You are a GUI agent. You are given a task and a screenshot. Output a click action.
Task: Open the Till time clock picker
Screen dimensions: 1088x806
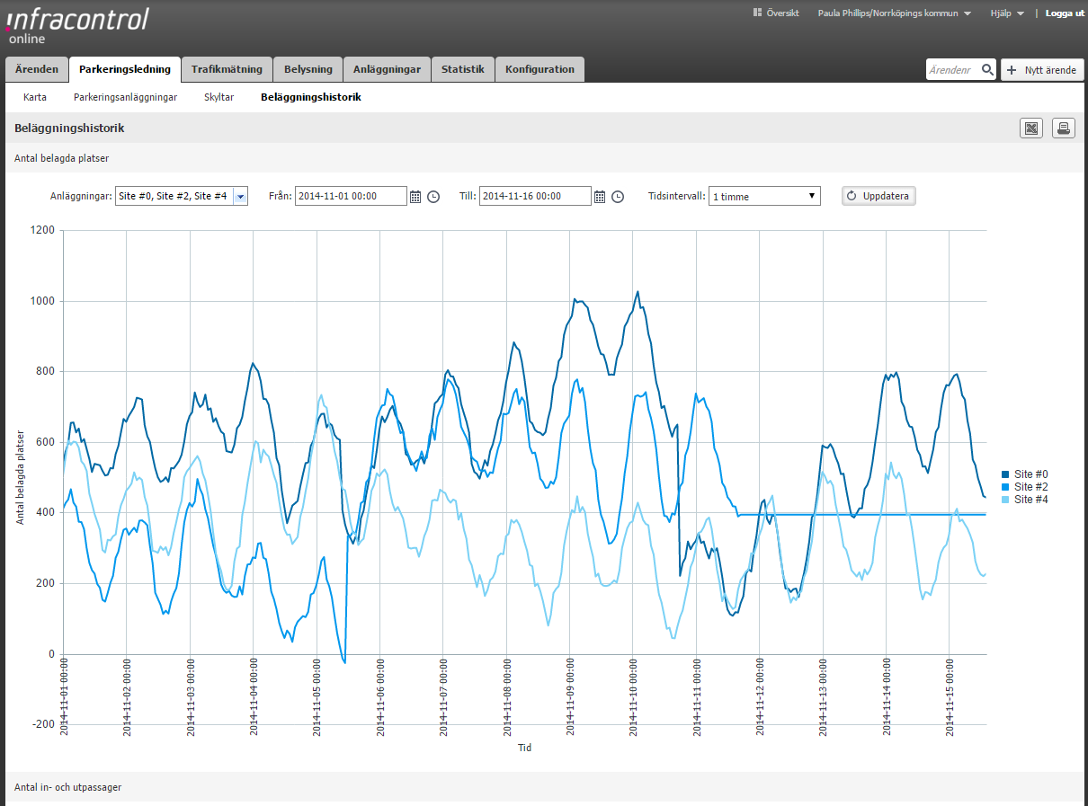[618, 196]
